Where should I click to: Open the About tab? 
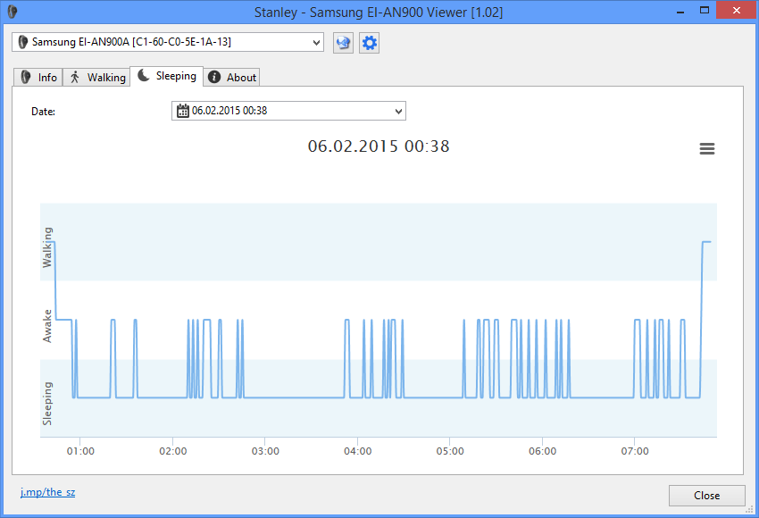[x=231, y=78]
